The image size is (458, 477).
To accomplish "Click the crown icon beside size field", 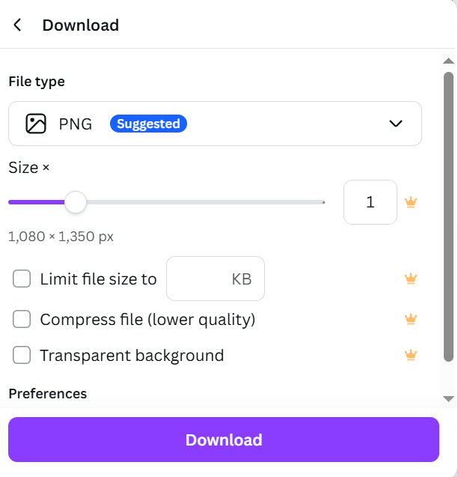I will click(410, 202).
